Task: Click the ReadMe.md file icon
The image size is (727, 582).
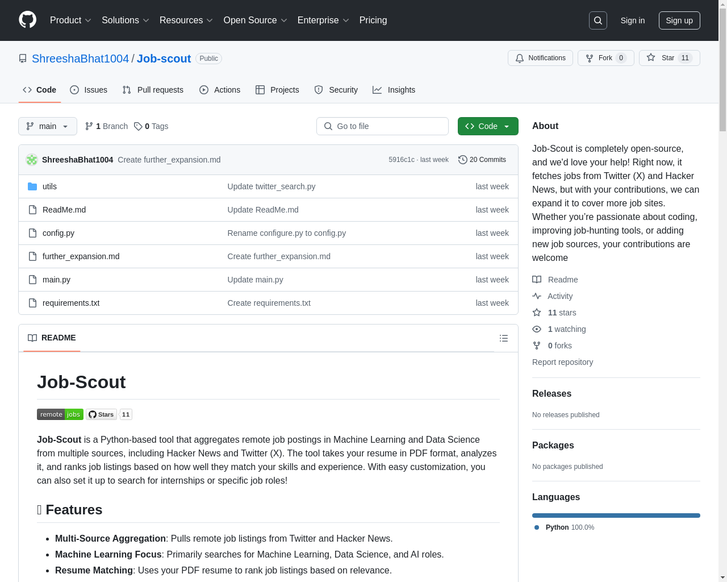Action: click(32, 210)
